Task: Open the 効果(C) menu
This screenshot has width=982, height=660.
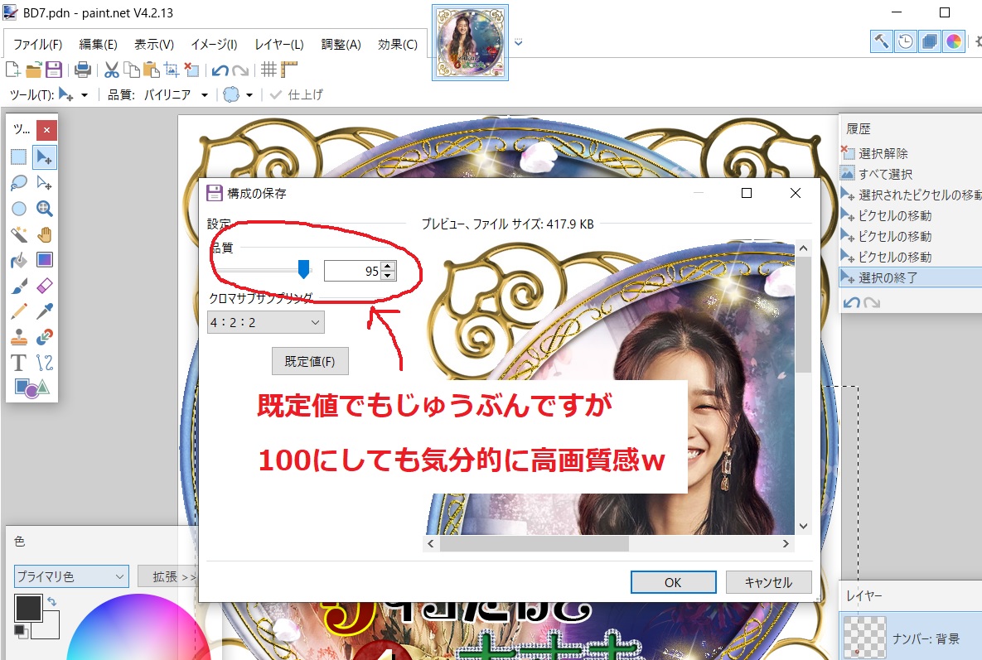Action: 398,45
